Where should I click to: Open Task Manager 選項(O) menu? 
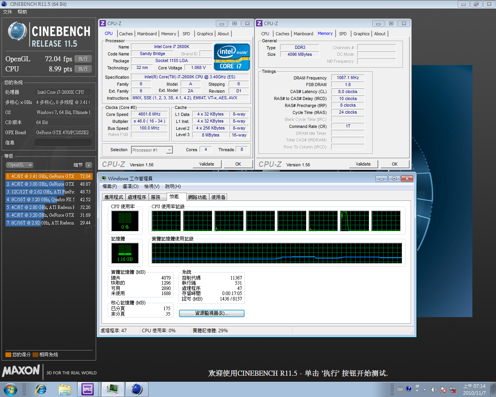pyautogui.click(x=131, y=186)
